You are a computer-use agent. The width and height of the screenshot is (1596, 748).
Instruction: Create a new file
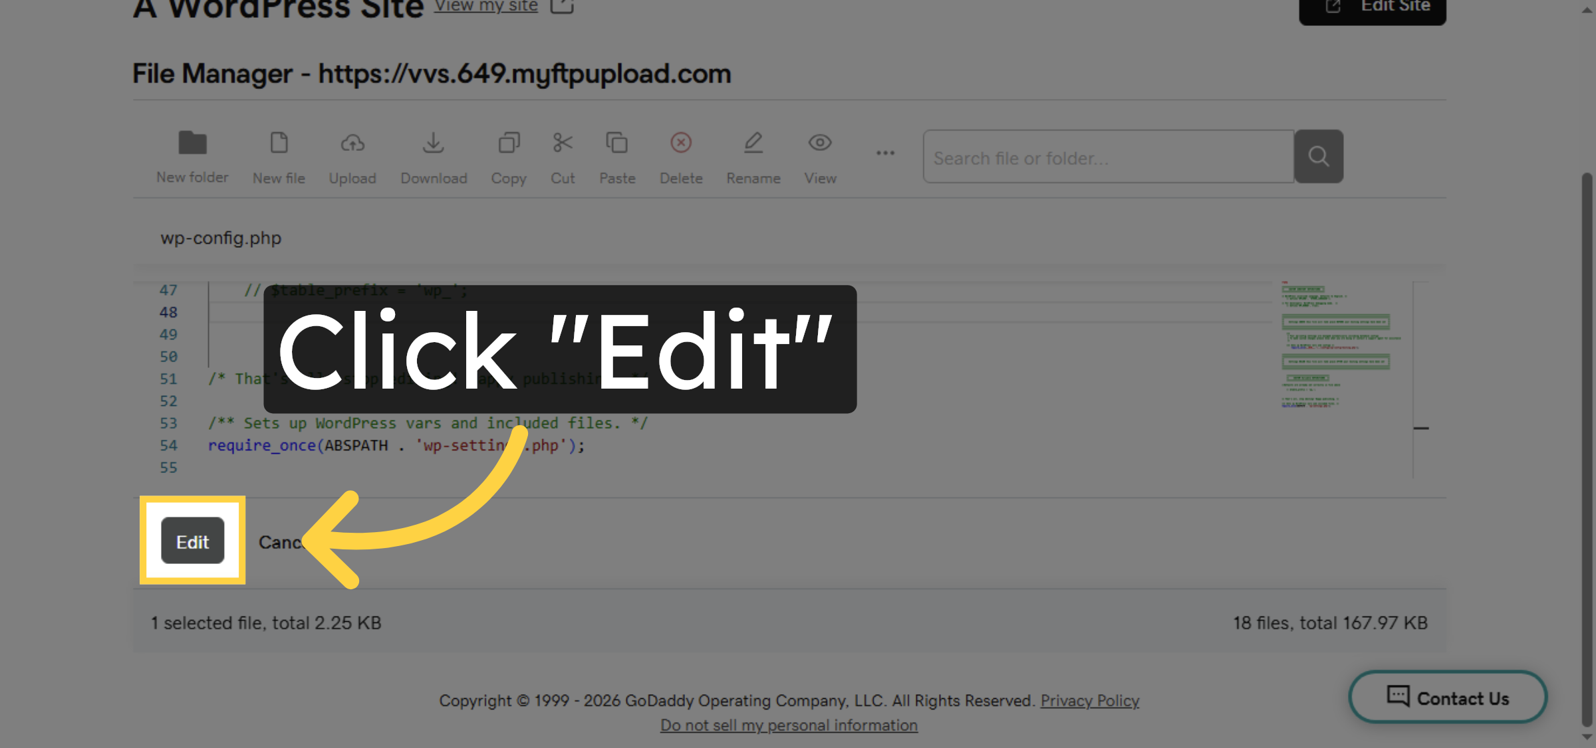point(279,156)
